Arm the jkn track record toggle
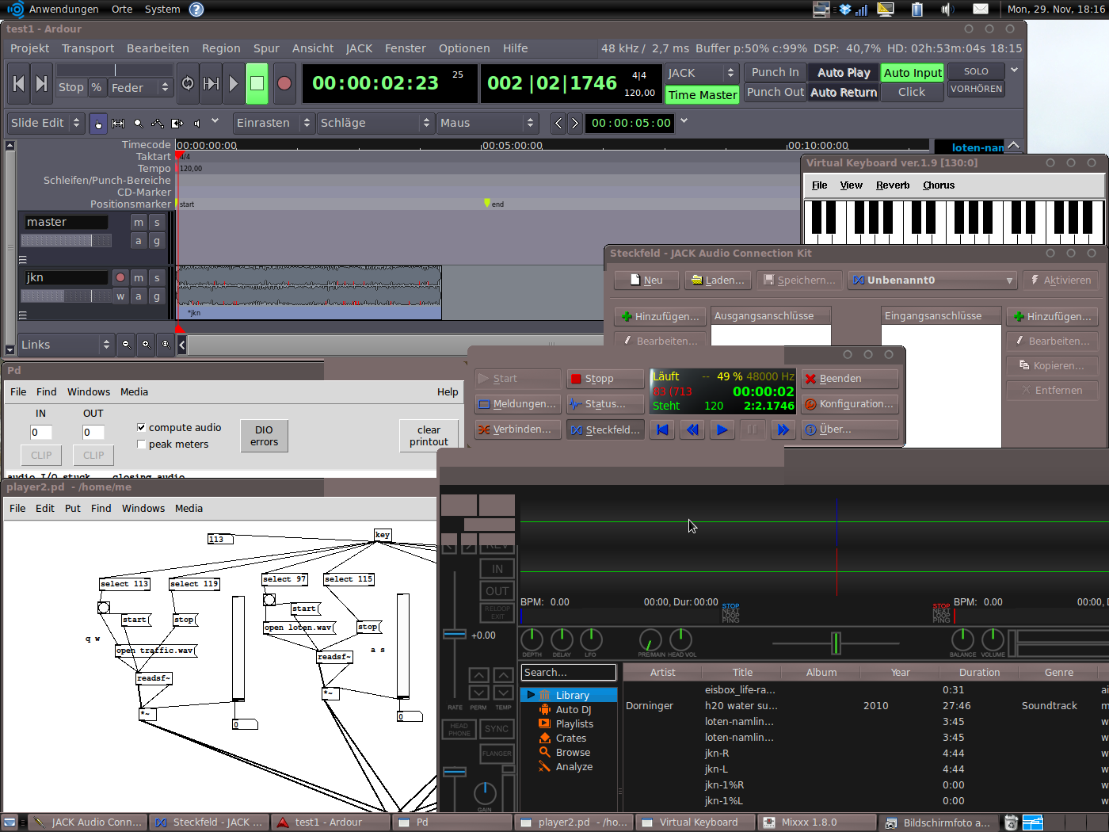Viewport: 1109px width, 832px height. pos(122,277)
